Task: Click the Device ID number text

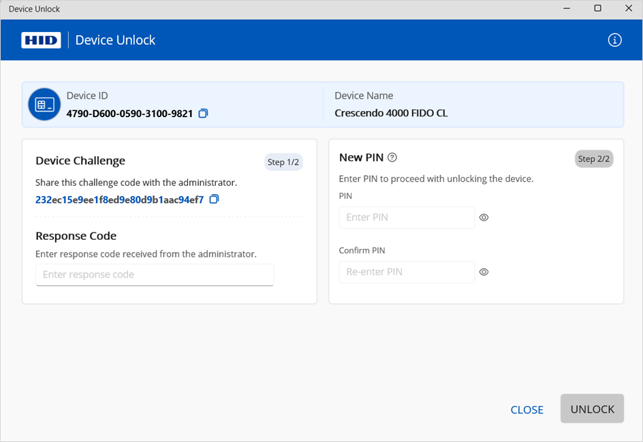Action: [x=129, y=114]
